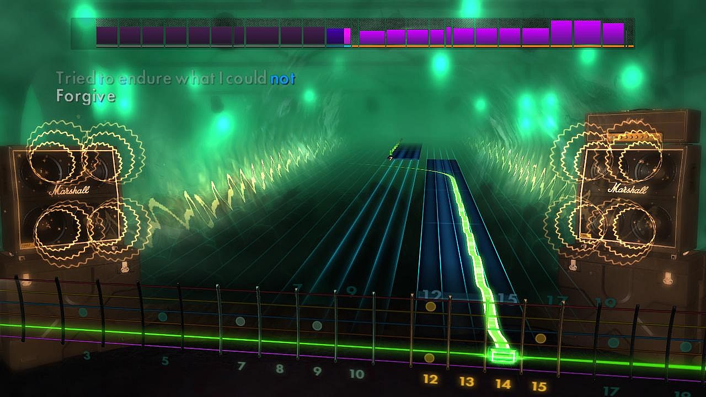This screenshot has width=706, height=397.
Task: Click the upcoming lyric "Forgive"
Action: pos(85,96)
